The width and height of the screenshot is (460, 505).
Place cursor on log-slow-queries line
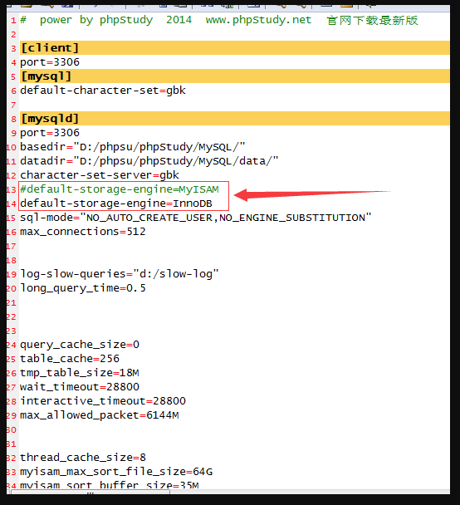click(120, 274)
